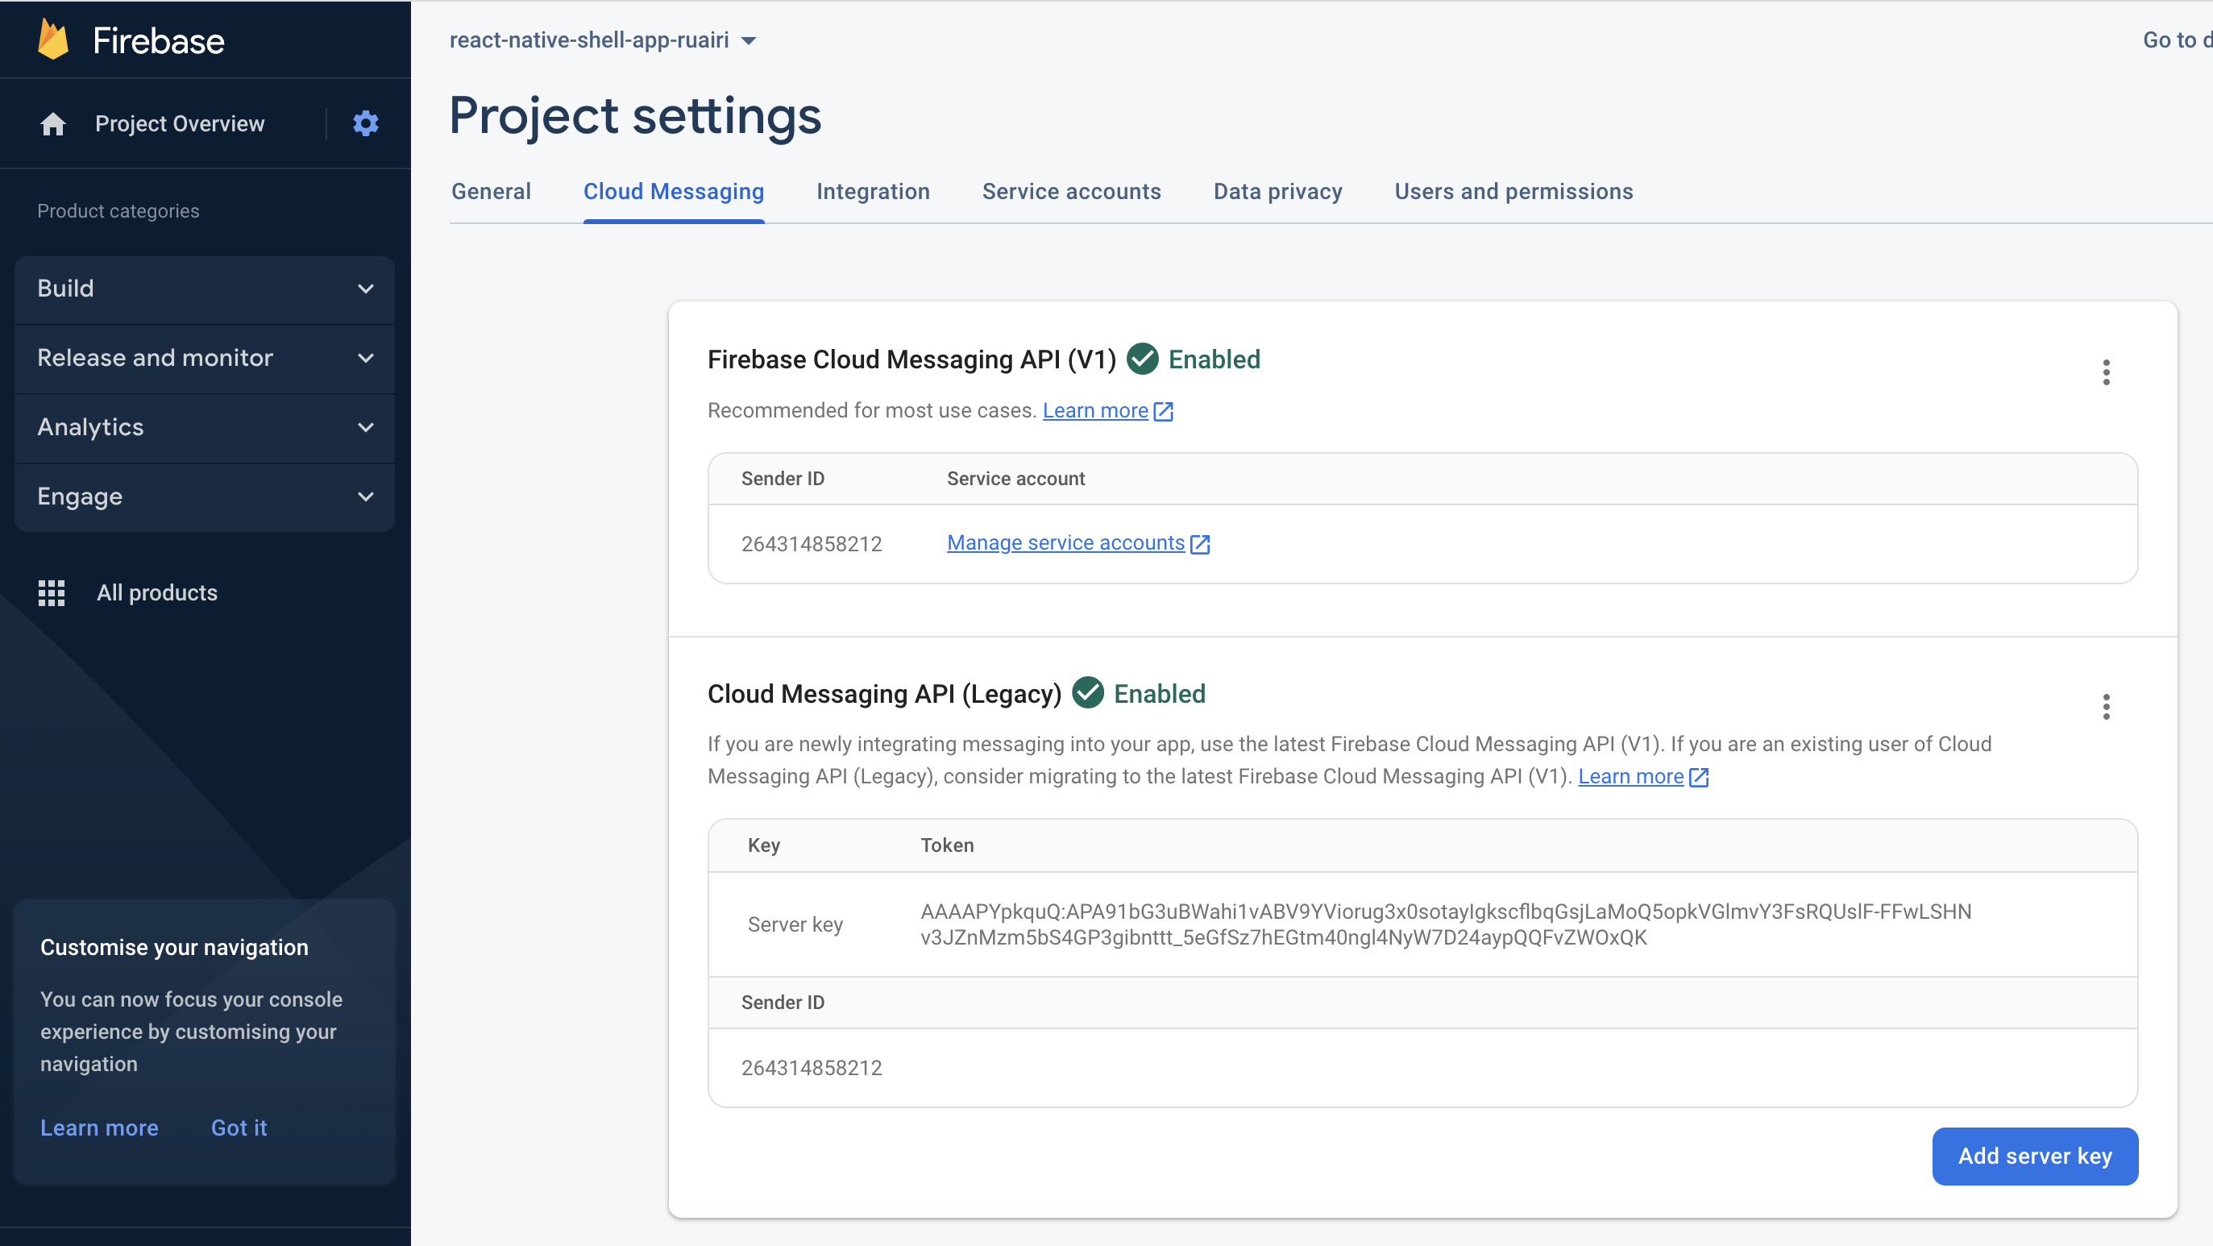Expand the Build category
Viewport: 2213px width, 1246px height.
205,289
